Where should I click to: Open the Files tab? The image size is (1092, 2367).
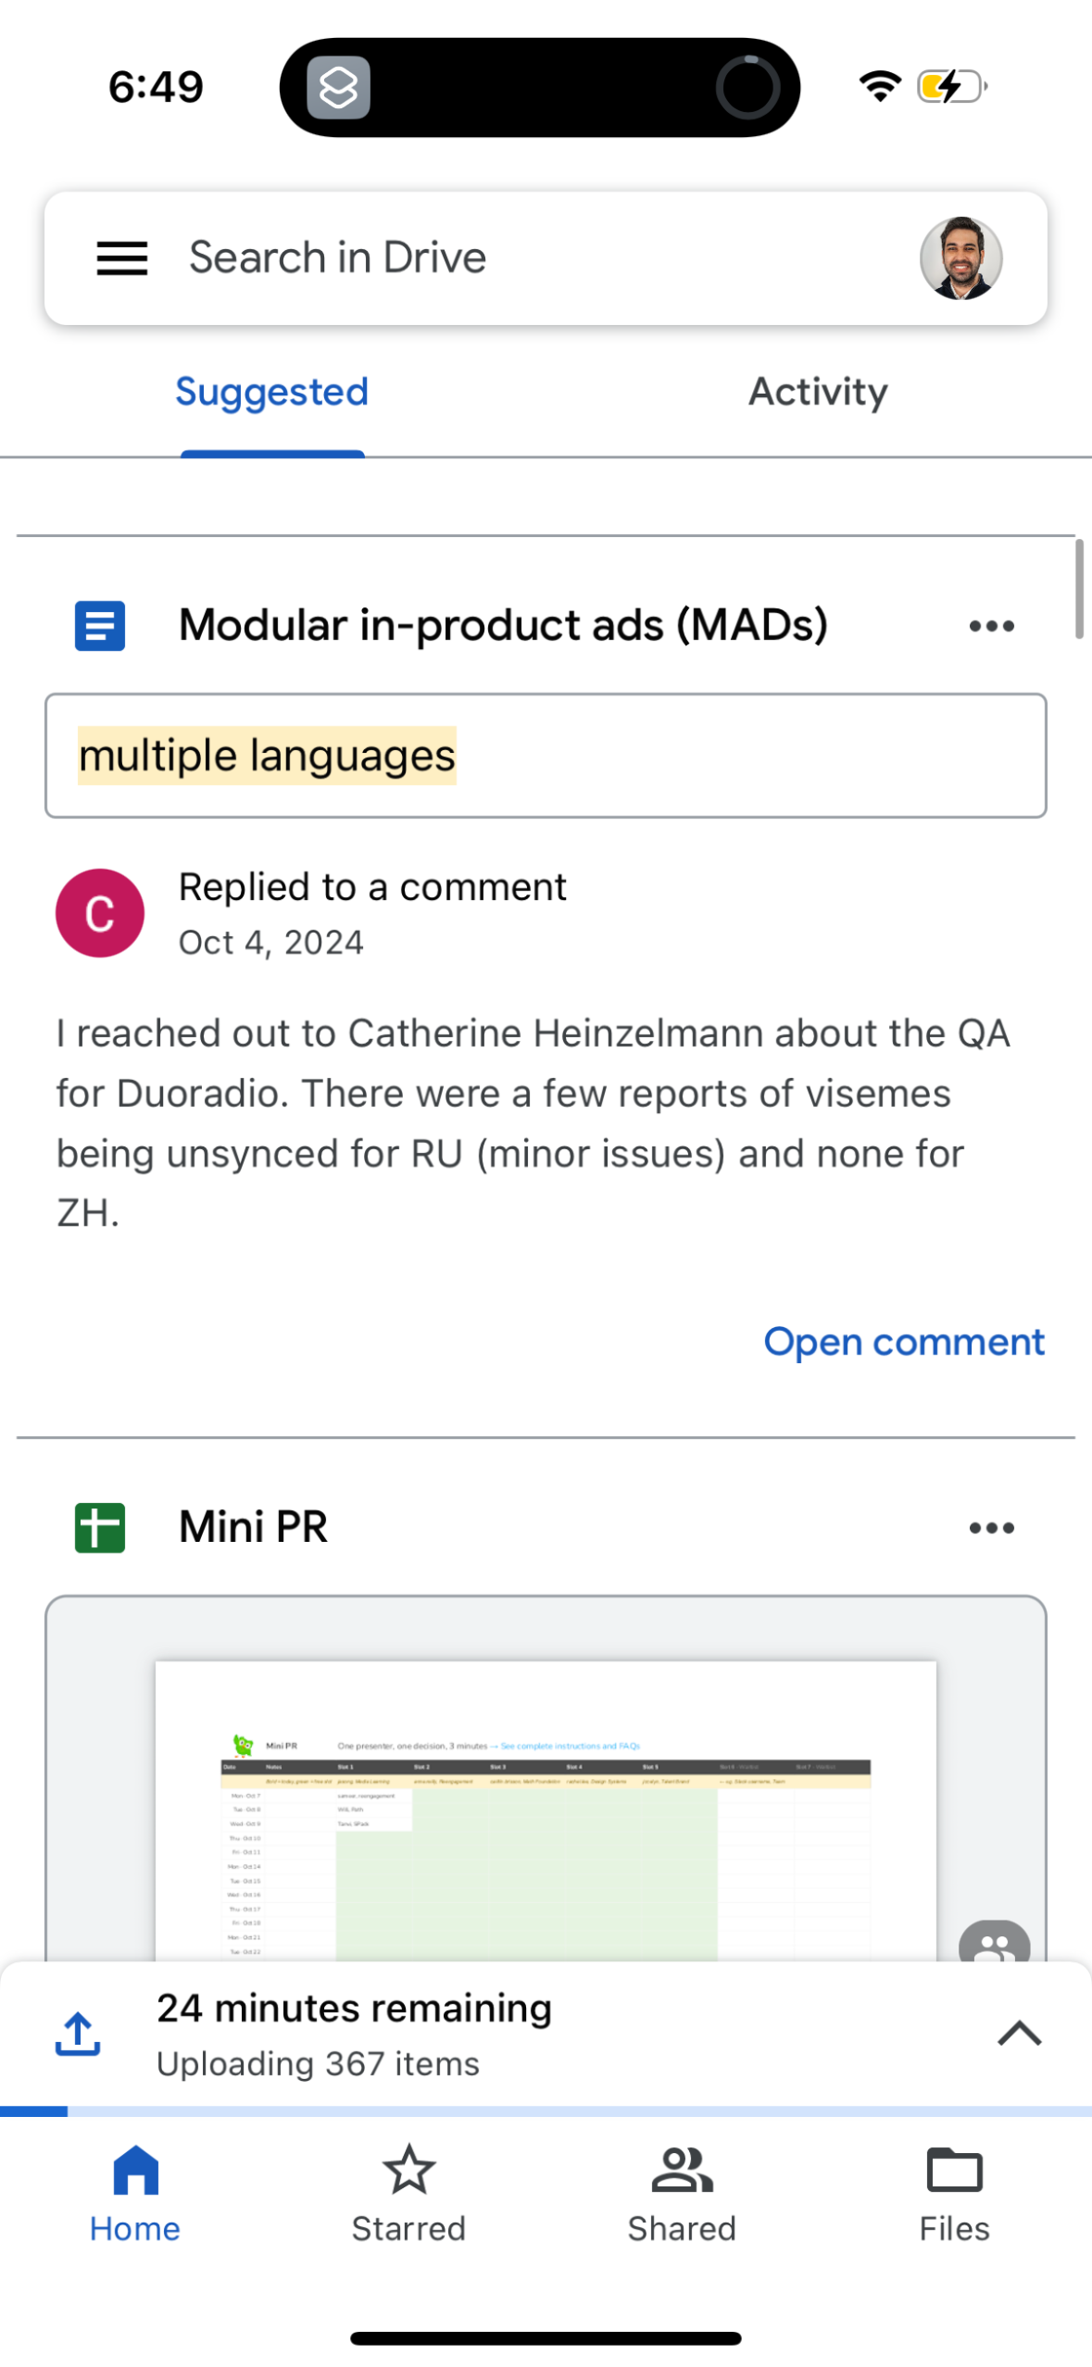(x=954, y=2193)
